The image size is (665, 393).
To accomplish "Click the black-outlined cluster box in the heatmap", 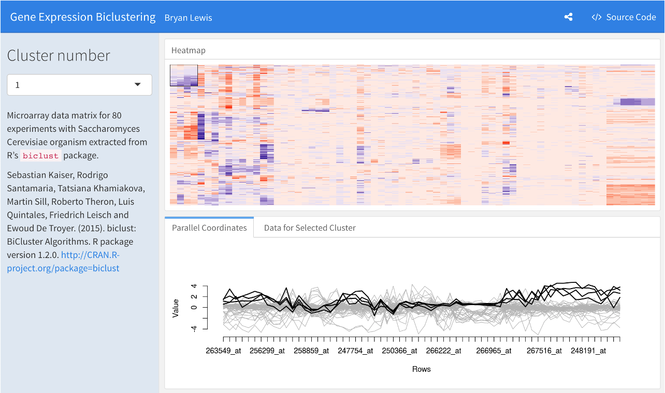I will (x=184, y=75).
